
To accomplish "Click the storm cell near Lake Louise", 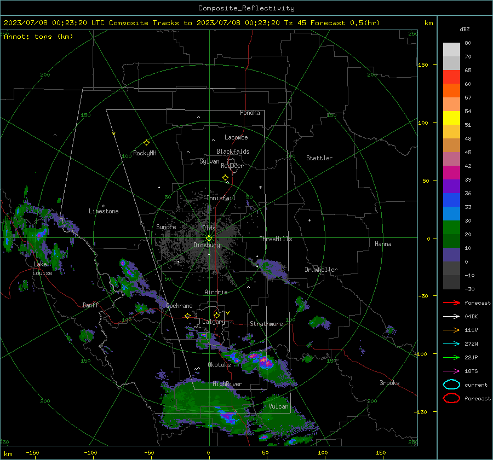I will (40, 235).
